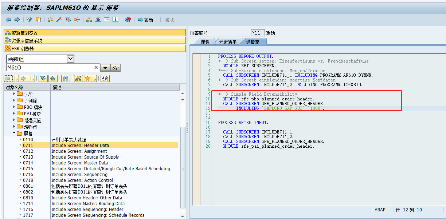446x219 pixels.
Task: Click the scroll-to-bottom double down arrow icon
Action: coord(43,78)
